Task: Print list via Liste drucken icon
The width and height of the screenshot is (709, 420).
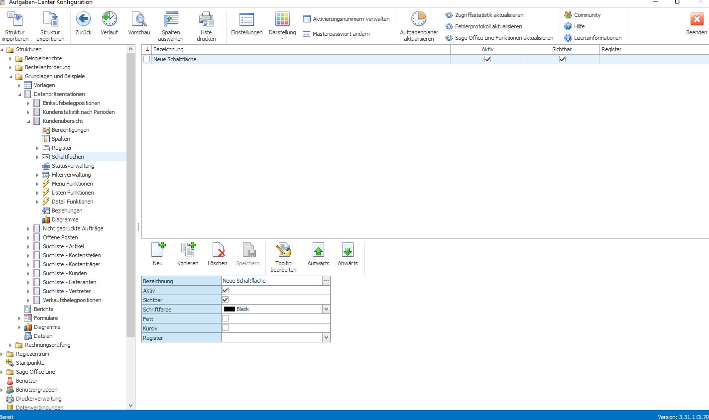Action: click(x=206, y=19)
